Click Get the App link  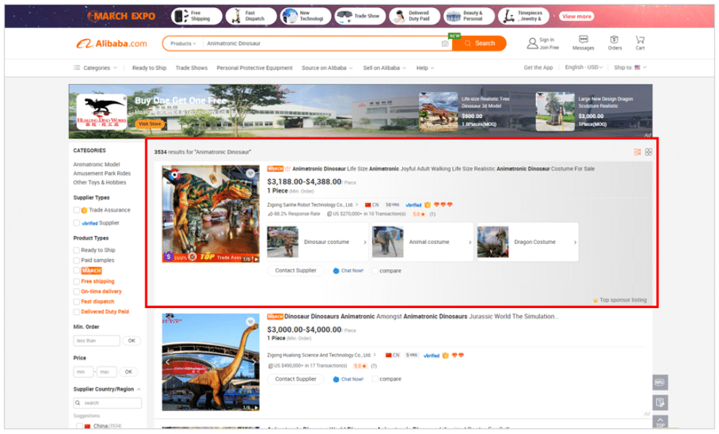click(x=538, y=68)
